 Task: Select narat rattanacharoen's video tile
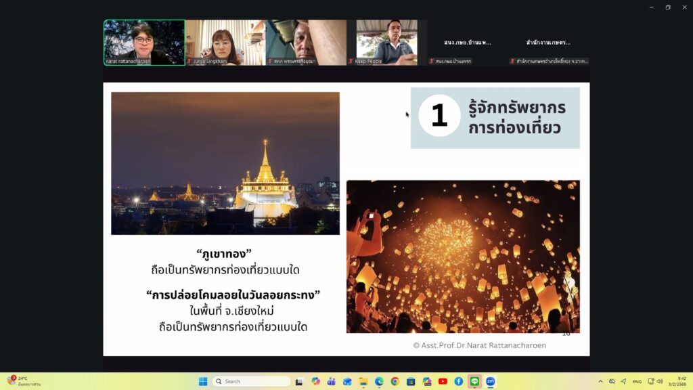pyautogui.click(x=144, y=42)
